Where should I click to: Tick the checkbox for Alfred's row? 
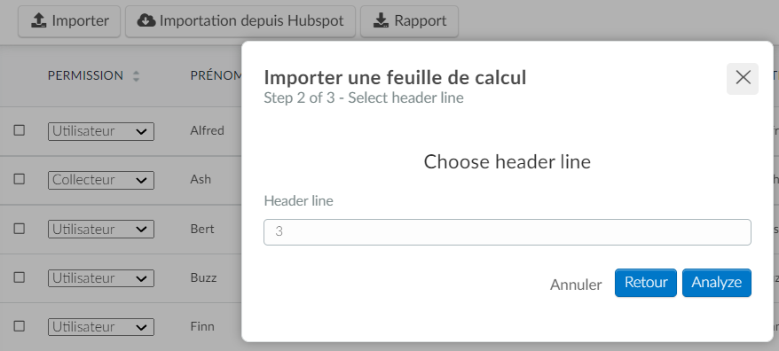(x=19, y=130)
